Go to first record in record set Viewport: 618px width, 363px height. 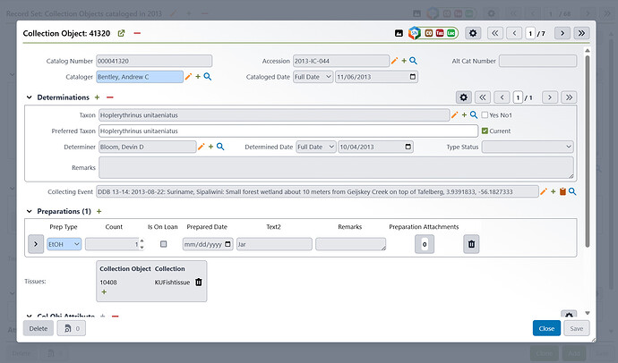[x=495, y=33]
